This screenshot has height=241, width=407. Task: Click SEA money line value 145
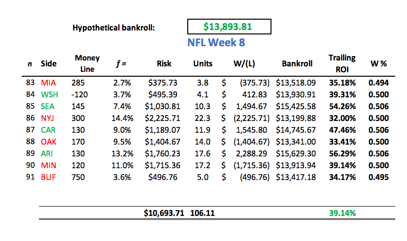pos(78,107)
